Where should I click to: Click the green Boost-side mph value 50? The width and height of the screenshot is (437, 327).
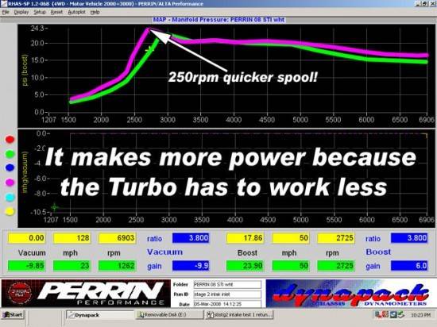click(x=291, y=266)
